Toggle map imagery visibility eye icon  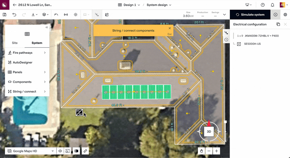pos(60,151)
